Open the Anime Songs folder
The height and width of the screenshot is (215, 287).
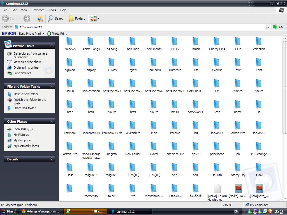coord(91,44)
